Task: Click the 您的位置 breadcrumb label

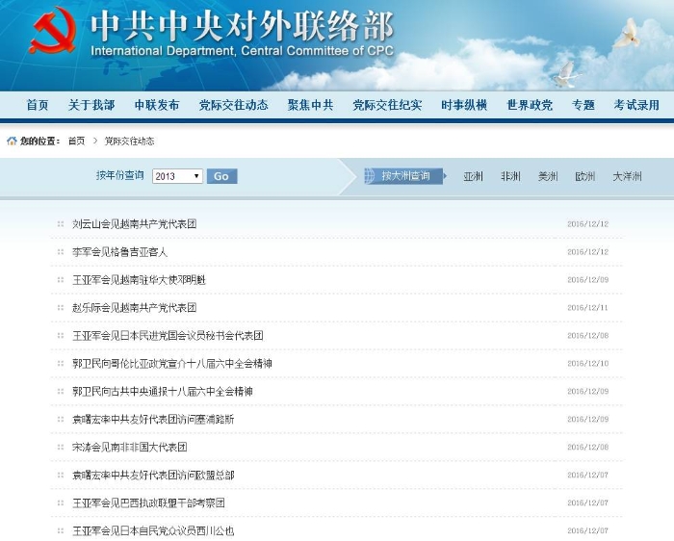Action: tap(40, 141)
